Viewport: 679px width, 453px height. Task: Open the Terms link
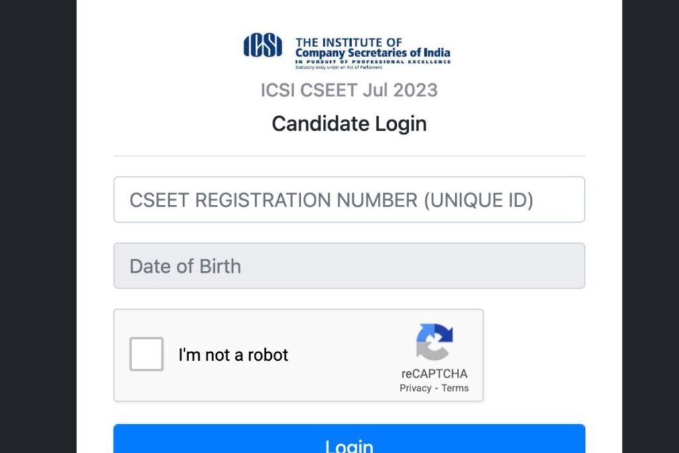pos(454,388)
